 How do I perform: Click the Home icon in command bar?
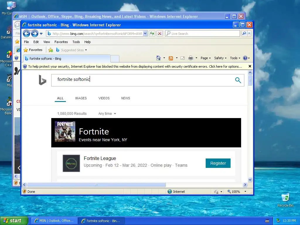[x=158, y=58]
